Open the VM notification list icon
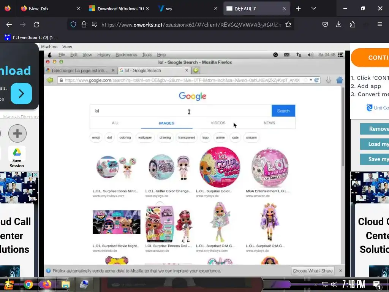 (341, 55)
